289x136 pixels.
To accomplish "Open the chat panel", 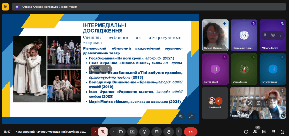I will pyautogui.click(x=264, y=131).
